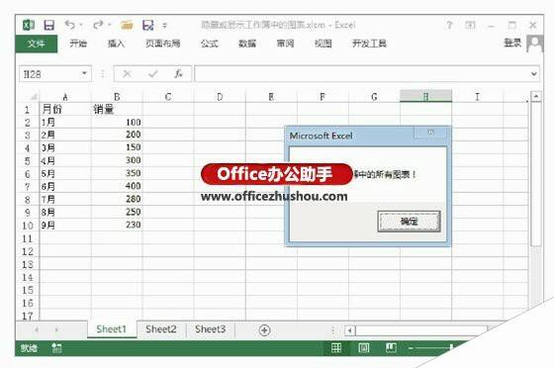Cancel formula entry with the X icon
The height and width of the screenshot is (368, 554).
click(x=127, y=74)
